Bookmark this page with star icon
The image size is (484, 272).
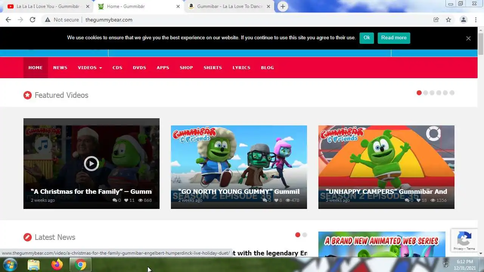pos(448,20)
